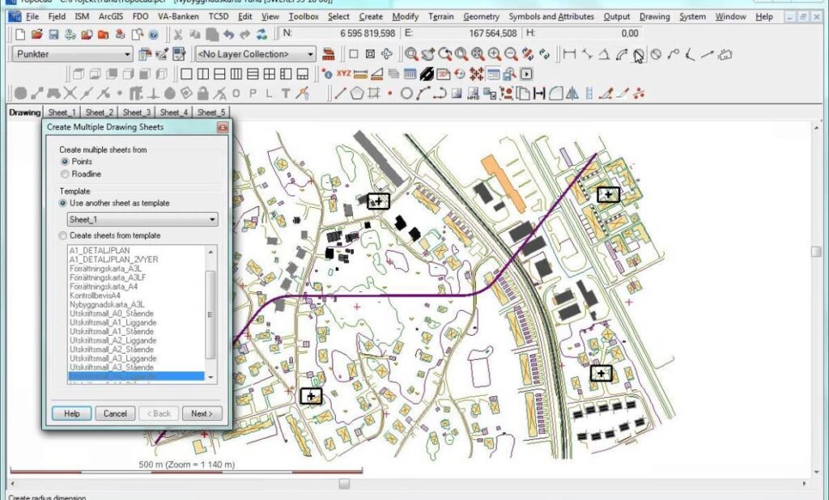Click the New document icon
This screenshot has height=500, width=829.
click(x=20, y=35)
